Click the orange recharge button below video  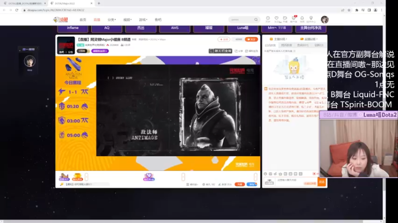pyautogui.click(x=239, y=184)
